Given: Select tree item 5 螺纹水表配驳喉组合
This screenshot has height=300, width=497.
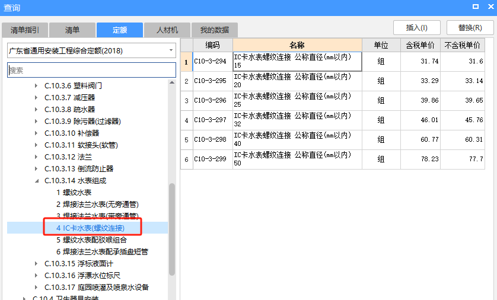Looking at the screenshot, I should [91, 240].
